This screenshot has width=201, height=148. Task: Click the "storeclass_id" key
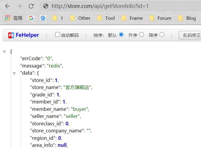(x=46, y=124)
